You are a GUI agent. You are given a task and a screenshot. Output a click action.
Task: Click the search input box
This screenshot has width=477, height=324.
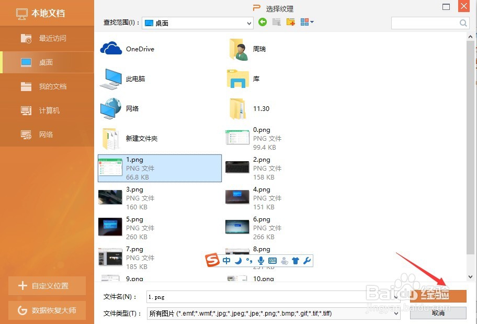point(425,23)
